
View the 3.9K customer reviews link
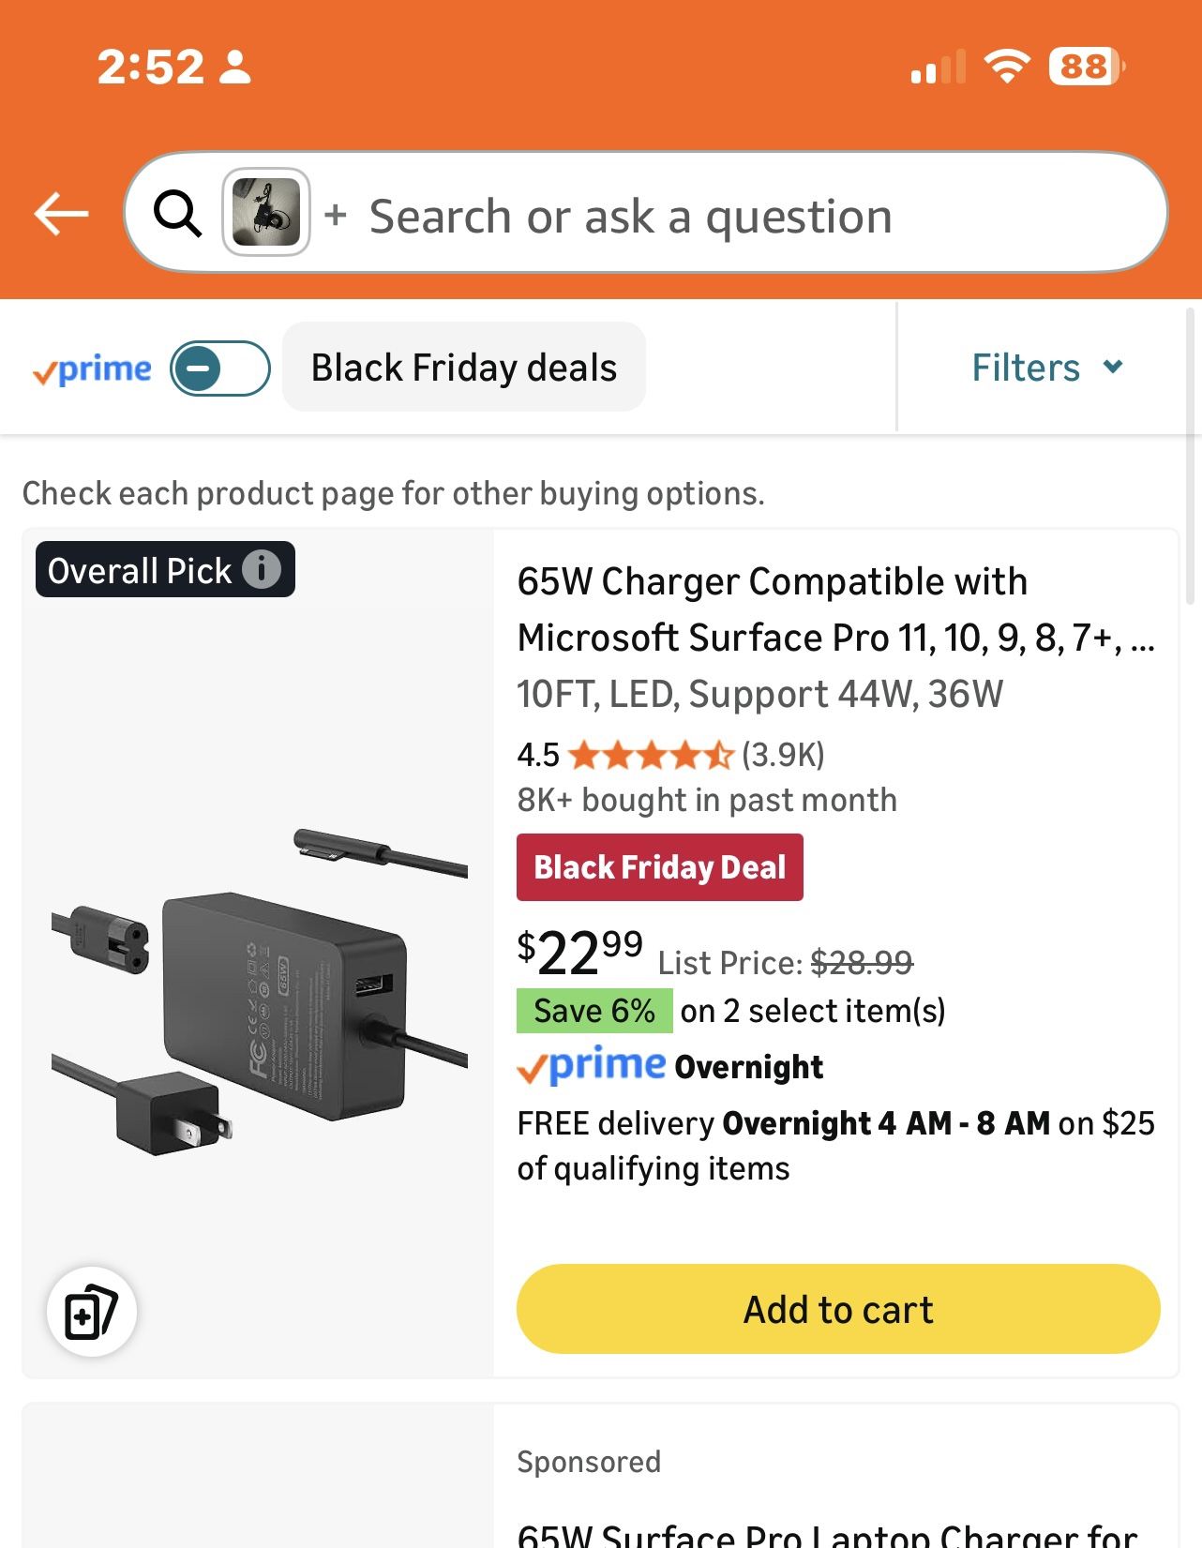pos(784,755)
